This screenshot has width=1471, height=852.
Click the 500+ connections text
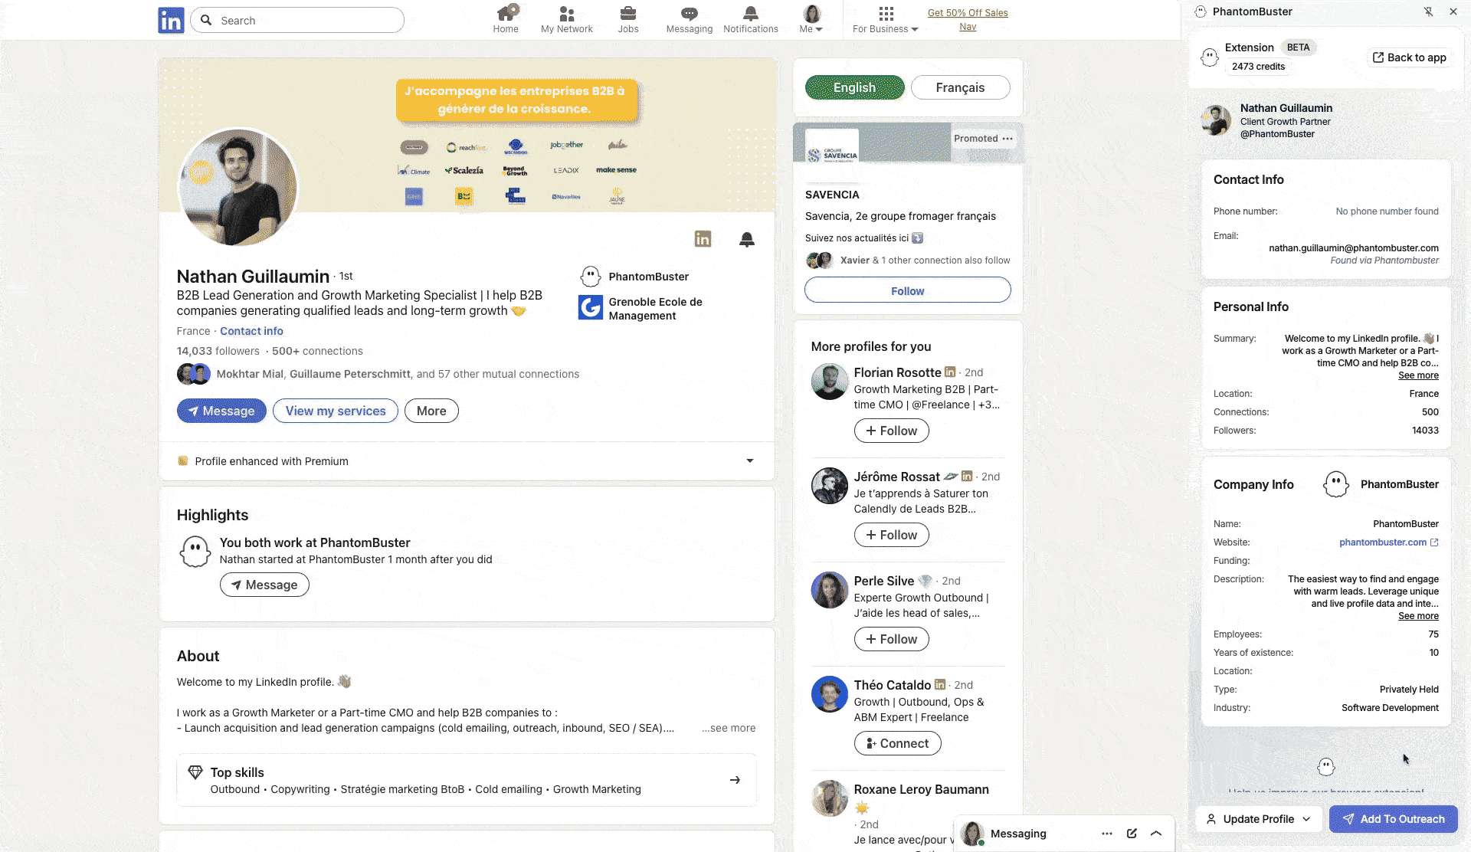tap(317, 351)
